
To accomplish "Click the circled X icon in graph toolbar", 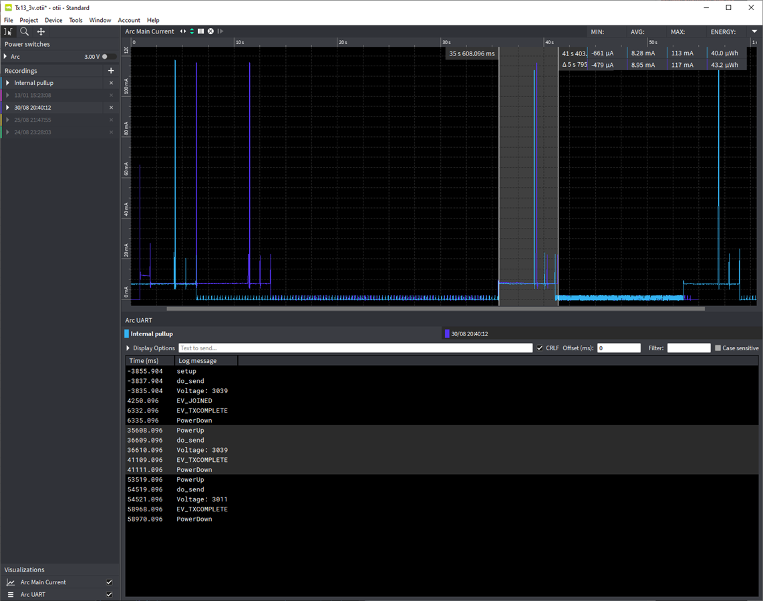I will coord(210,31).
